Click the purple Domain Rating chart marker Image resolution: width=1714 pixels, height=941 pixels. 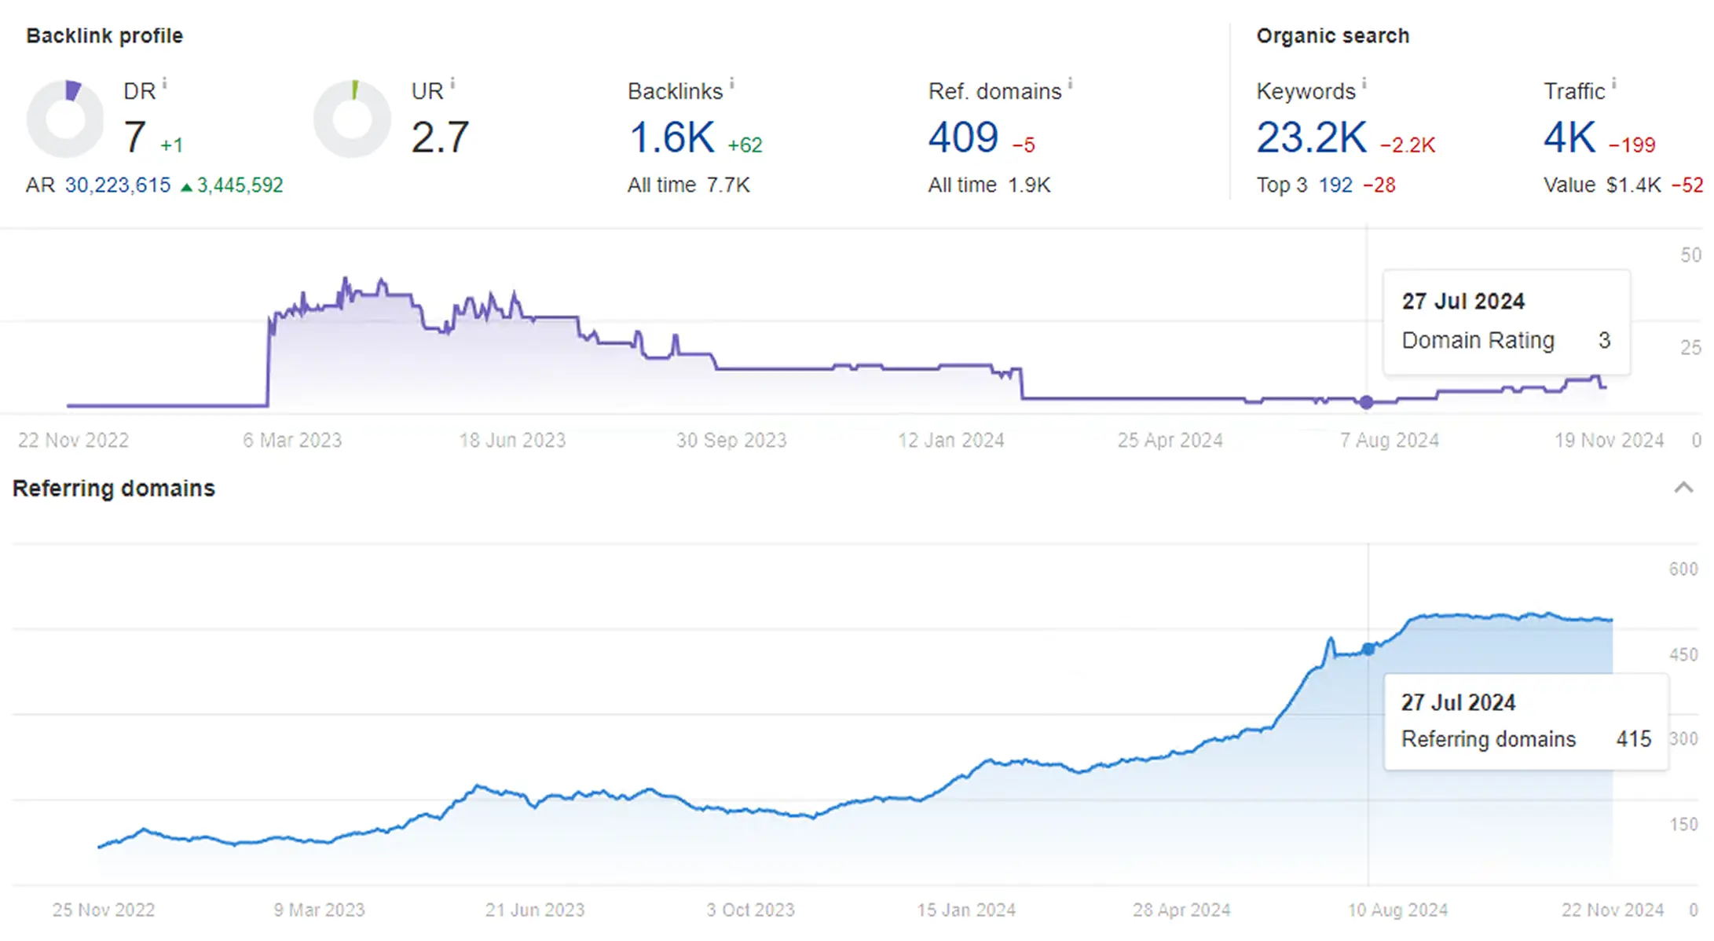(1366, 402)
